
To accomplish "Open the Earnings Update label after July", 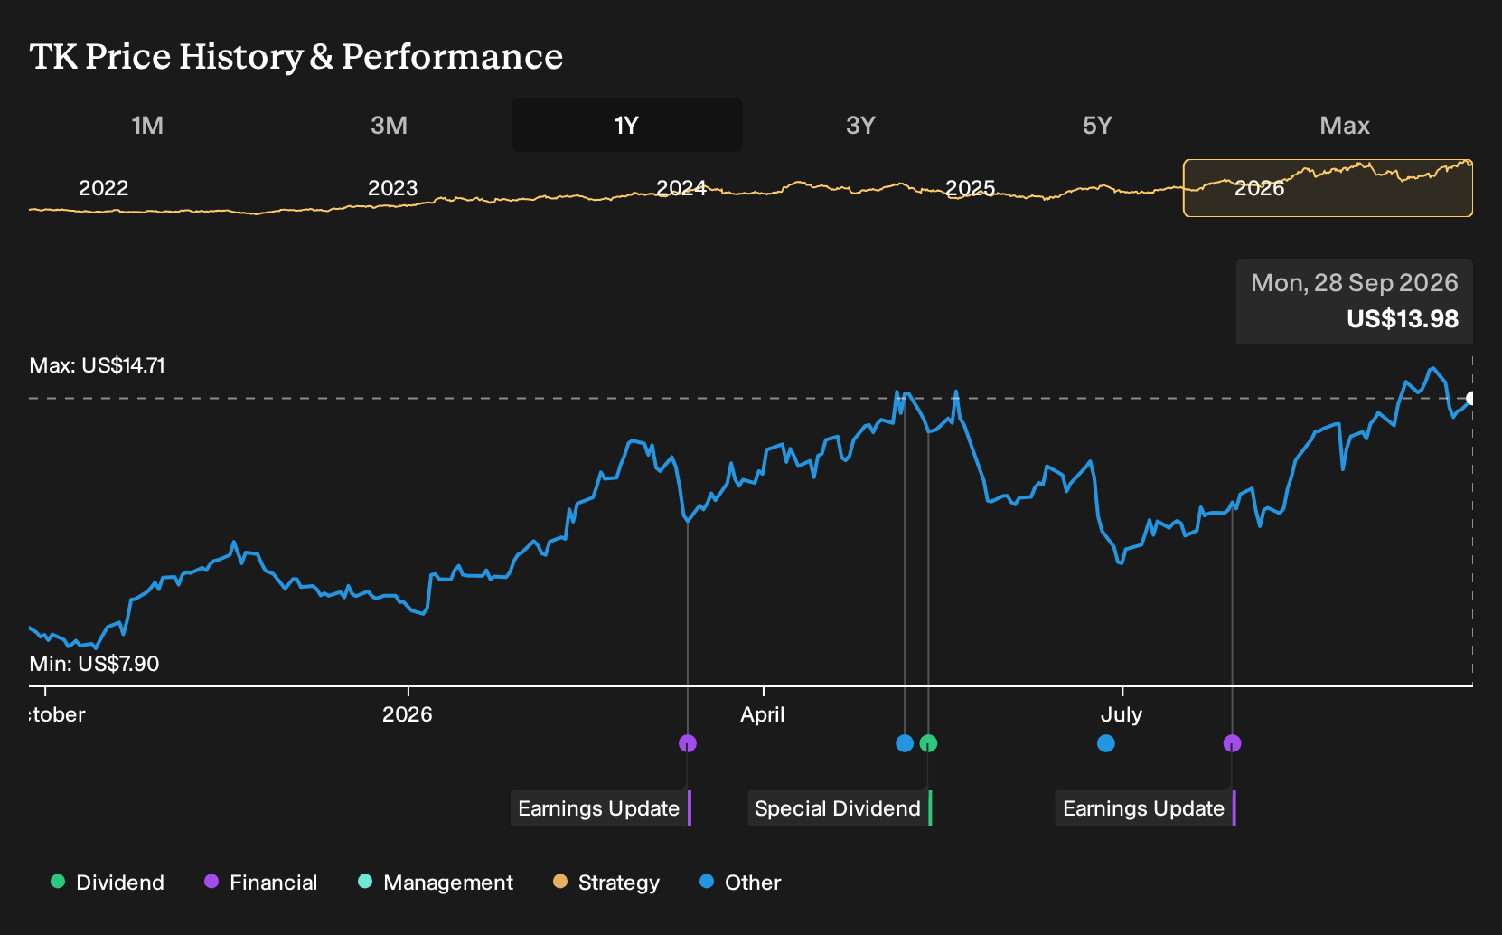I will click(1146, 808).
